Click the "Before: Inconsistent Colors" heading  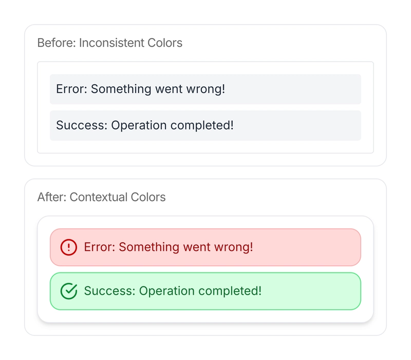tap(109, 43)
